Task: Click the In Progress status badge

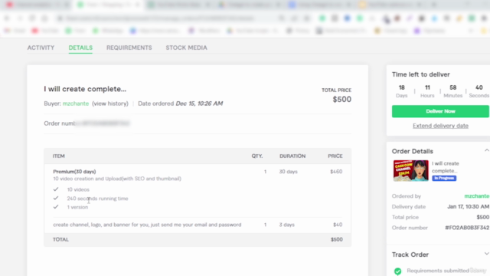Action: (x=444, y=178)
